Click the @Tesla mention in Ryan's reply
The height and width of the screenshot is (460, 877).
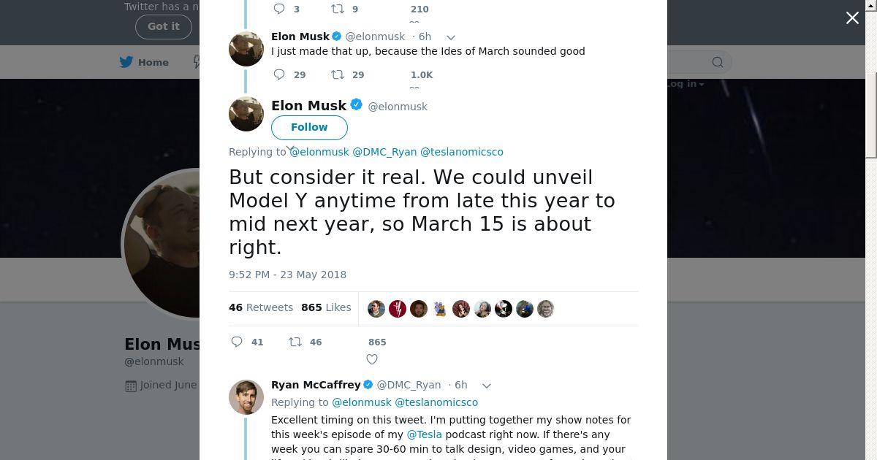(425, 434)
